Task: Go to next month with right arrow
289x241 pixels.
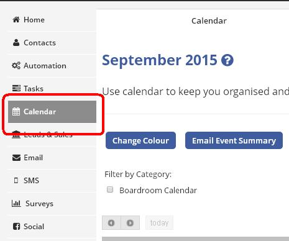Action: click(130, 223)
